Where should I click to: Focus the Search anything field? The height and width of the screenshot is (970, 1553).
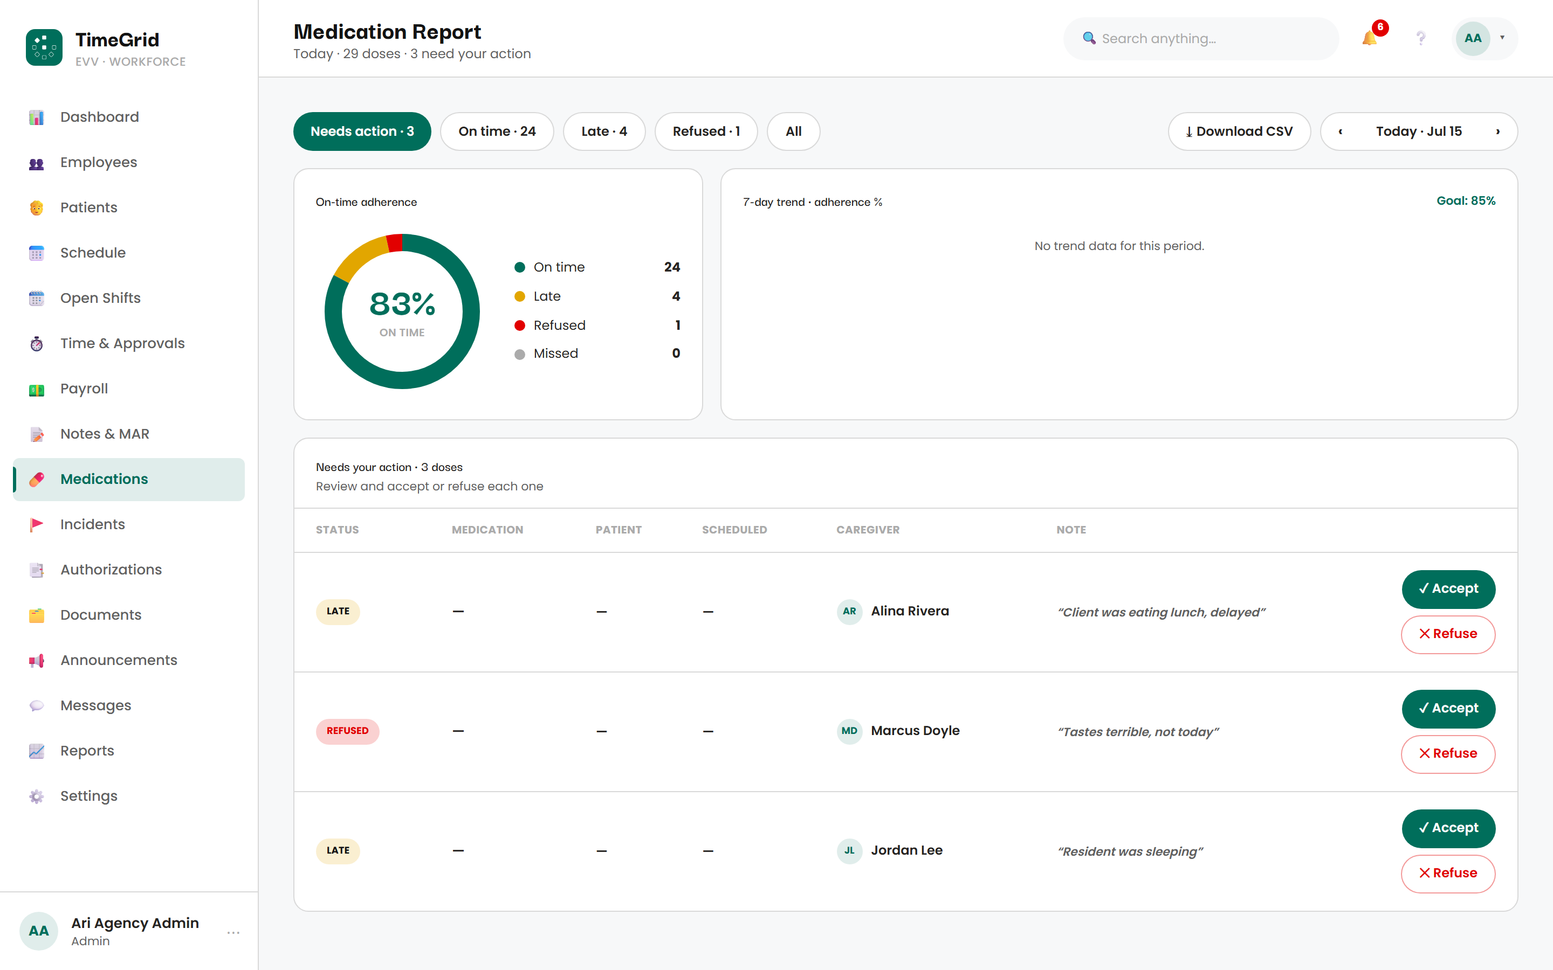pos(1201,38)
